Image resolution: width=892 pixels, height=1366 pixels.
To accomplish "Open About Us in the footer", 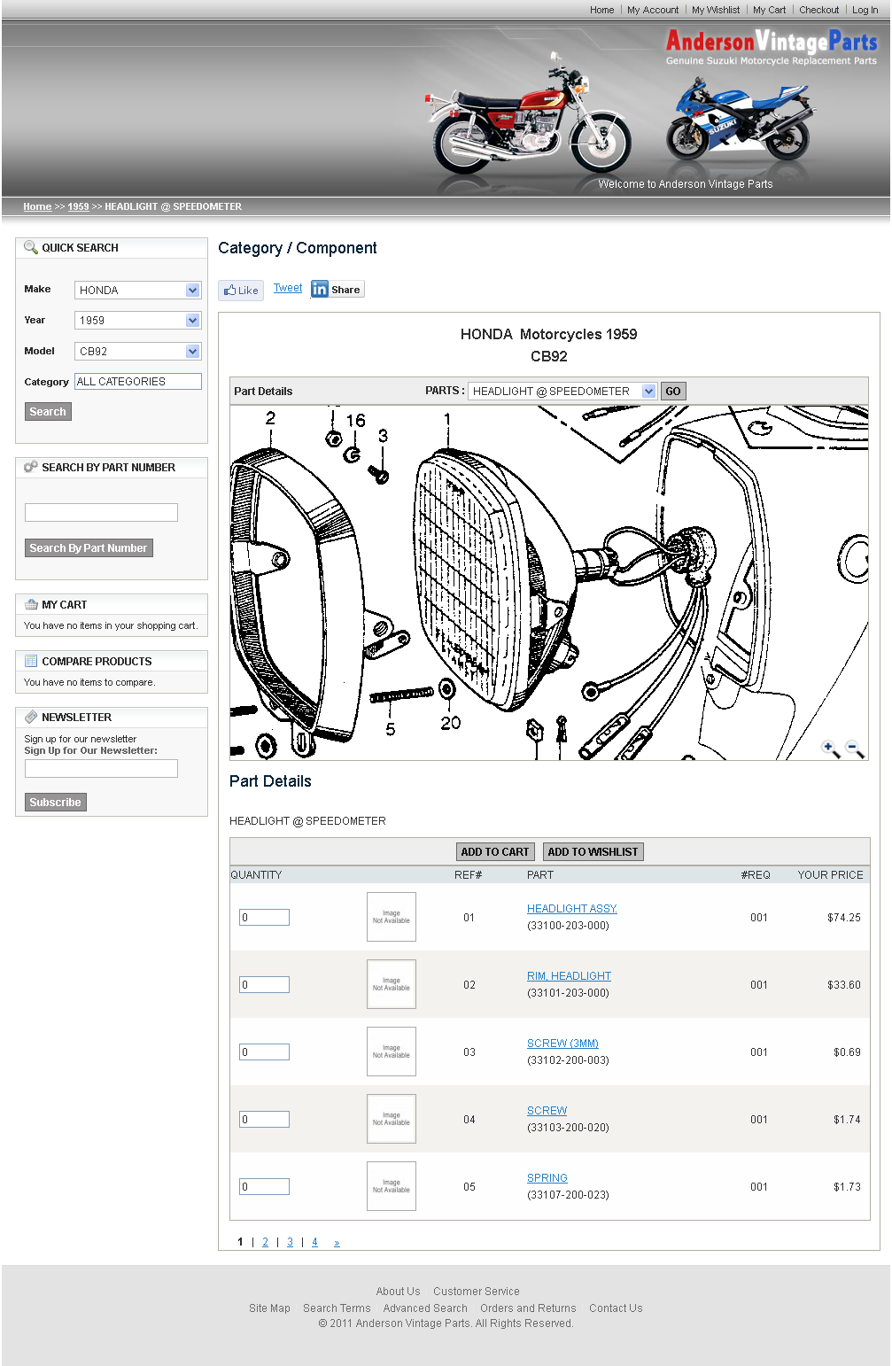I will pyautogui.click(x=398, y=1292).
